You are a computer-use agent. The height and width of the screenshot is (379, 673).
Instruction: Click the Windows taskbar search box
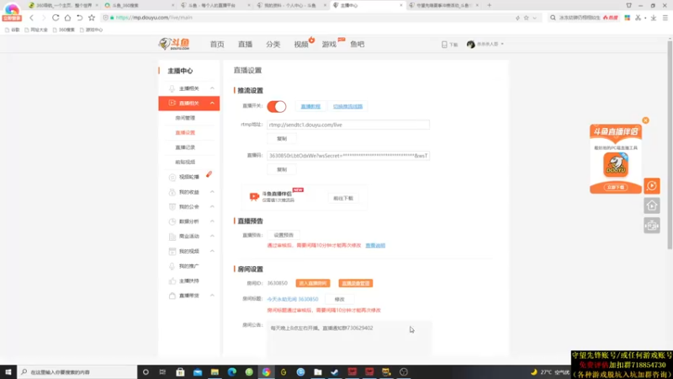[x=77, y=372]
